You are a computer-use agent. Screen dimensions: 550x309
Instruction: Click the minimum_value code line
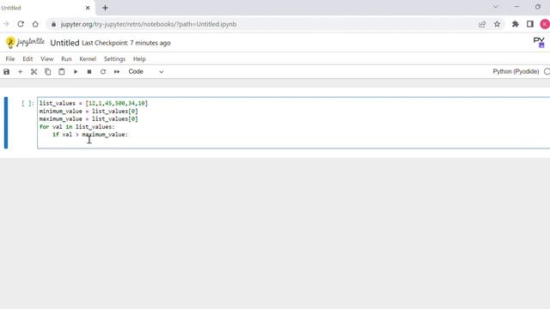click(x=89, y=111)
